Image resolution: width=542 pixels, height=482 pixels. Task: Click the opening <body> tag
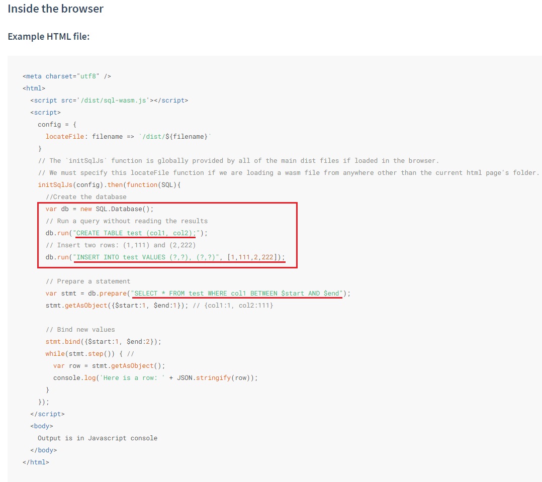[41, 426]
